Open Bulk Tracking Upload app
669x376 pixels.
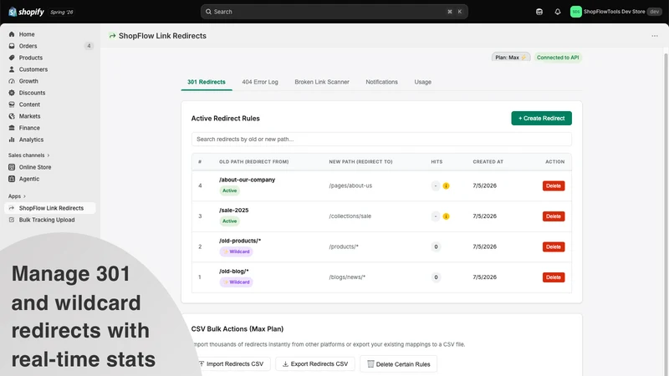[47, 220]
